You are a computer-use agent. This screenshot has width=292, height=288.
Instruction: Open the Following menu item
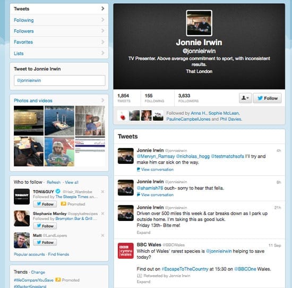tap(59, 20)
